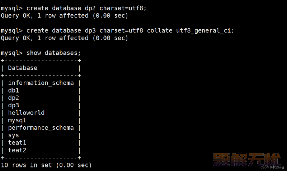The height and width of the screenshot is (171, 287).
Task: Select the helloworld database entry
Action: [x=26, y=113]
